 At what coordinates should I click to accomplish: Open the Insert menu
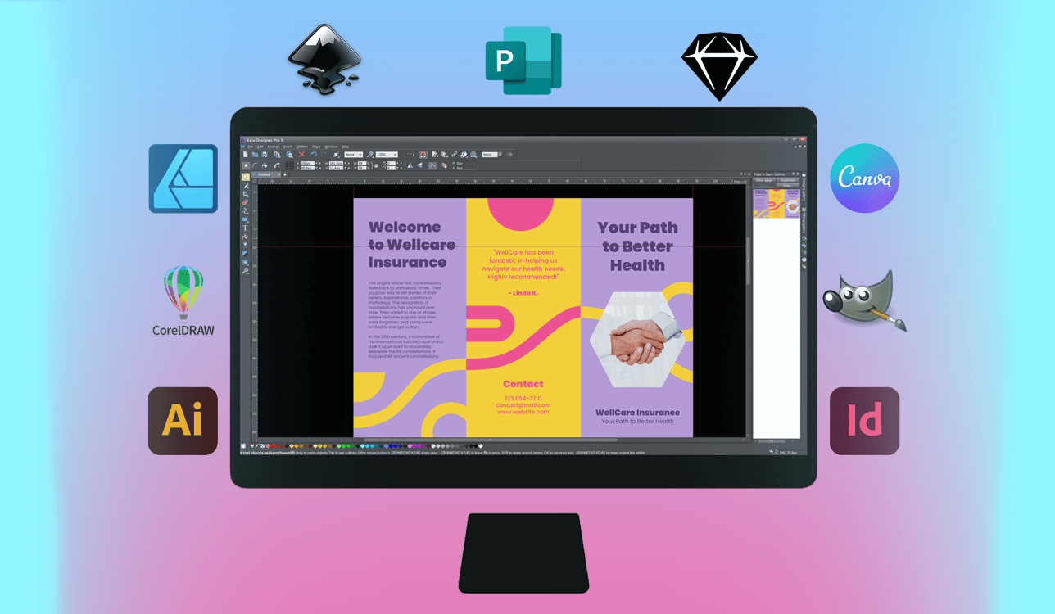pyautogui.click(x=288, y=147)
